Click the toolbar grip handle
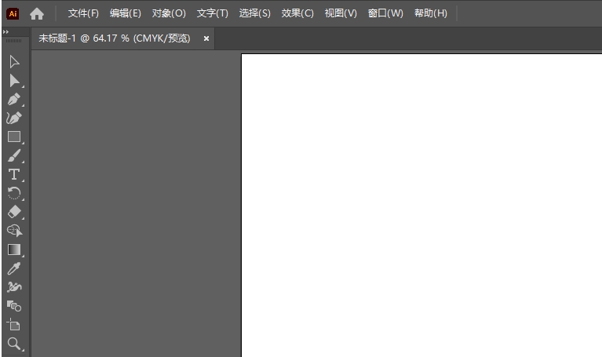Viewport: 602px width, 357px height. click(14, 41)
